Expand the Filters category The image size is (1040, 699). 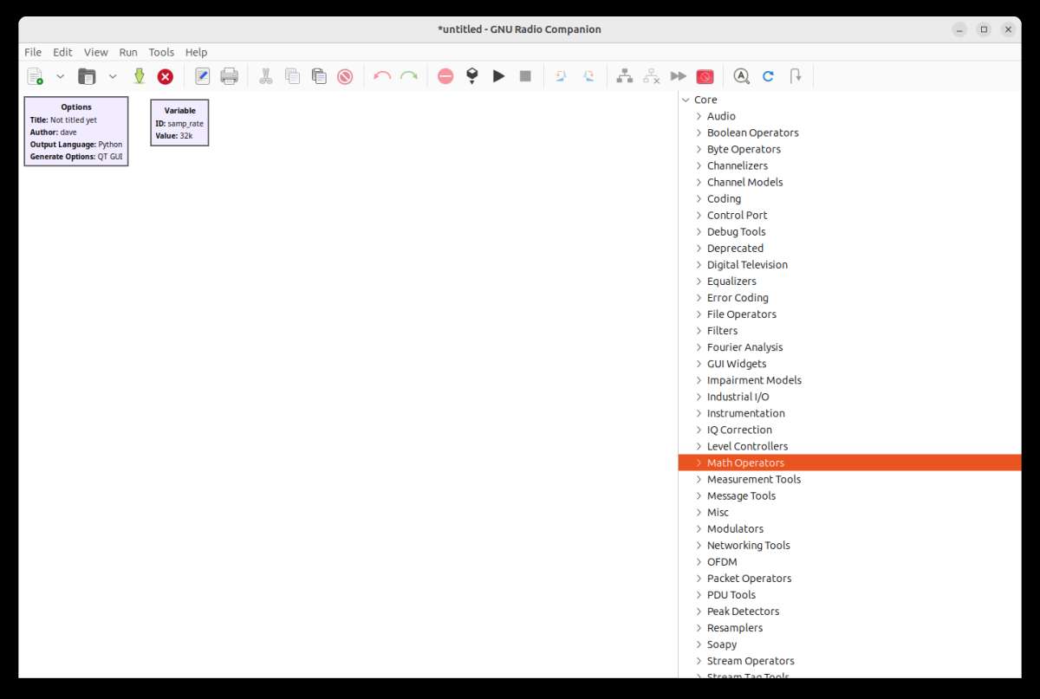(x=699, y=331)
